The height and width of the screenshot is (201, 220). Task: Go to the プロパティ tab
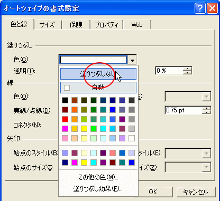click(107, 25)
